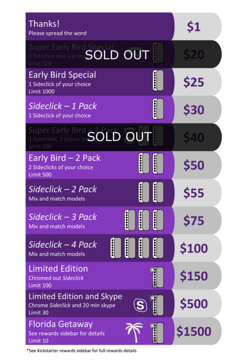250x363 pixels.
Task: Click the chromed Sideclick icon in Limited Edition
Action: click(x=157, y=277)
